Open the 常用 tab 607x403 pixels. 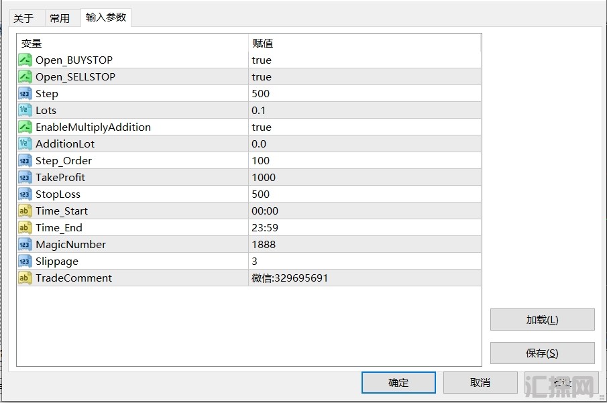pos(60,19)
